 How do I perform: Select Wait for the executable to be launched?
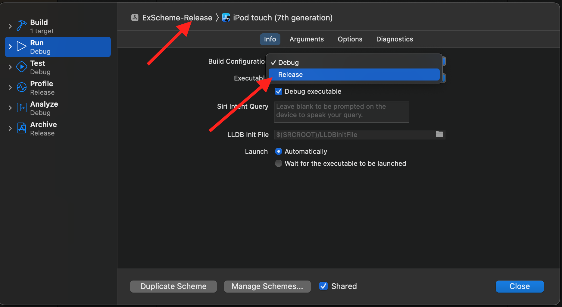pos(279,163)
